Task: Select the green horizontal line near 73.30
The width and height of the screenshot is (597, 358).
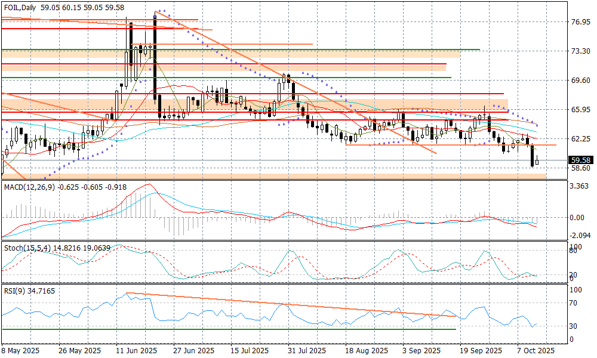Action: tap(298, 50)
